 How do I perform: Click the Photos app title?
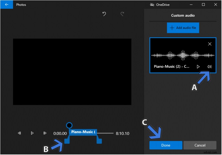point(21,5)
